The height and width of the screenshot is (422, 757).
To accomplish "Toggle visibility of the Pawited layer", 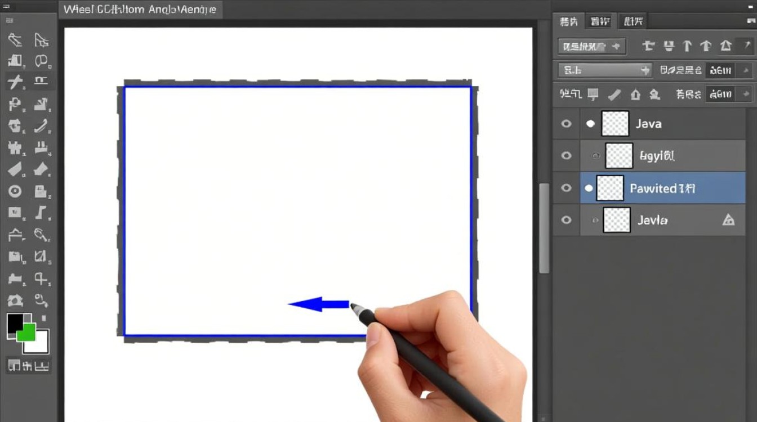I will [567, 188].
